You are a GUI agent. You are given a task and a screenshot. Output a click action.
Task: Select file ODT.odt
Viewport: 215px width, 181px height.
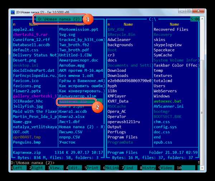[21, 132]
